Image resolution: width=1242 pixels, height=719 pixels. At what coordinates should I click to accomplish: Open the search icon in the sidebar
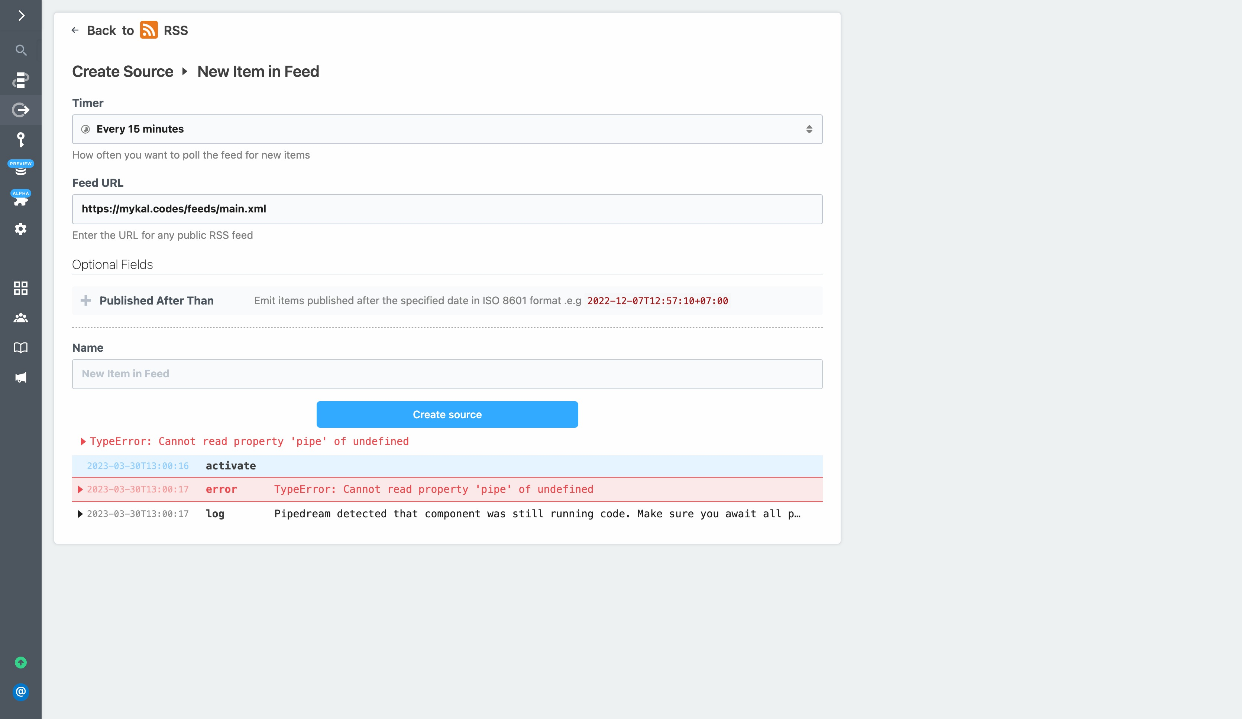pyautogui.click(x=21, y=50)
